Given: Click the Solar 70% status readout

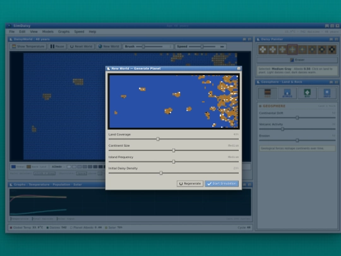Looking at the screenshot, I should point(114,228).
